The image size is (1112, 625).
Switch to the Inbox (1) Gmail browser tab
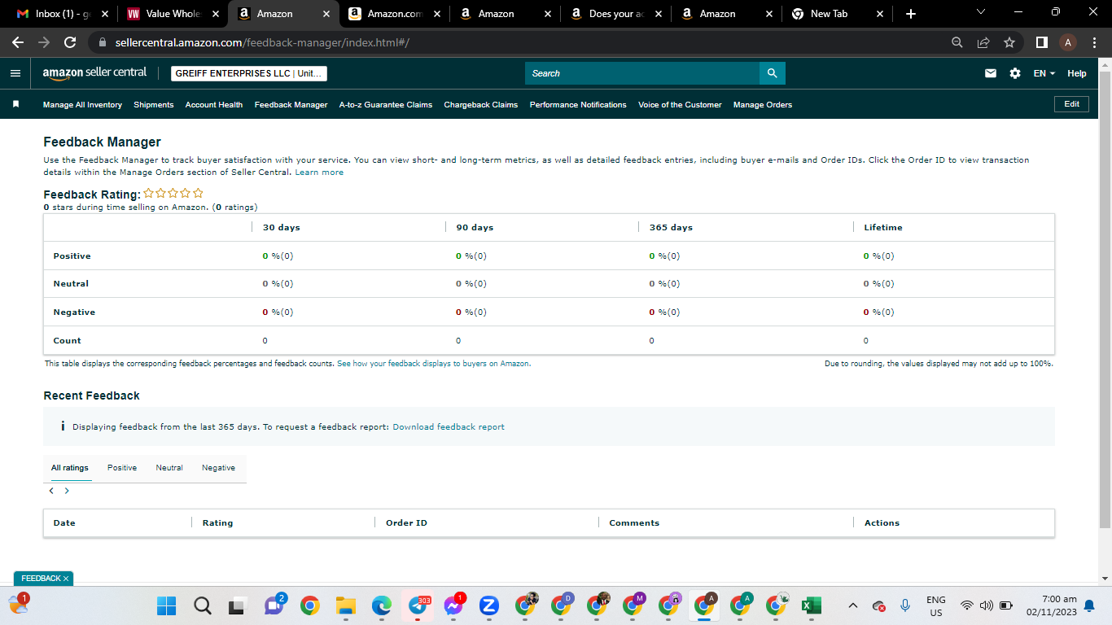pos(61,14)
